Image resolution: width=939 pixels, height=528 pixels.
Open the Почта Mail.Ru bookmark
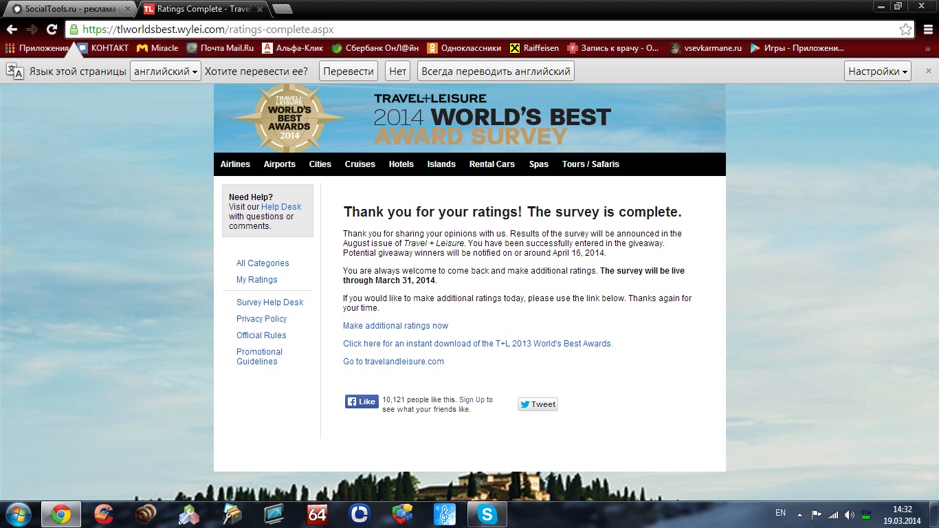[221, 48]
